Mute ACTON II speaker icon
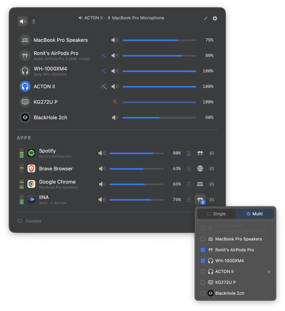Viewport: 285px width, 311px height. tap(115, 87)
